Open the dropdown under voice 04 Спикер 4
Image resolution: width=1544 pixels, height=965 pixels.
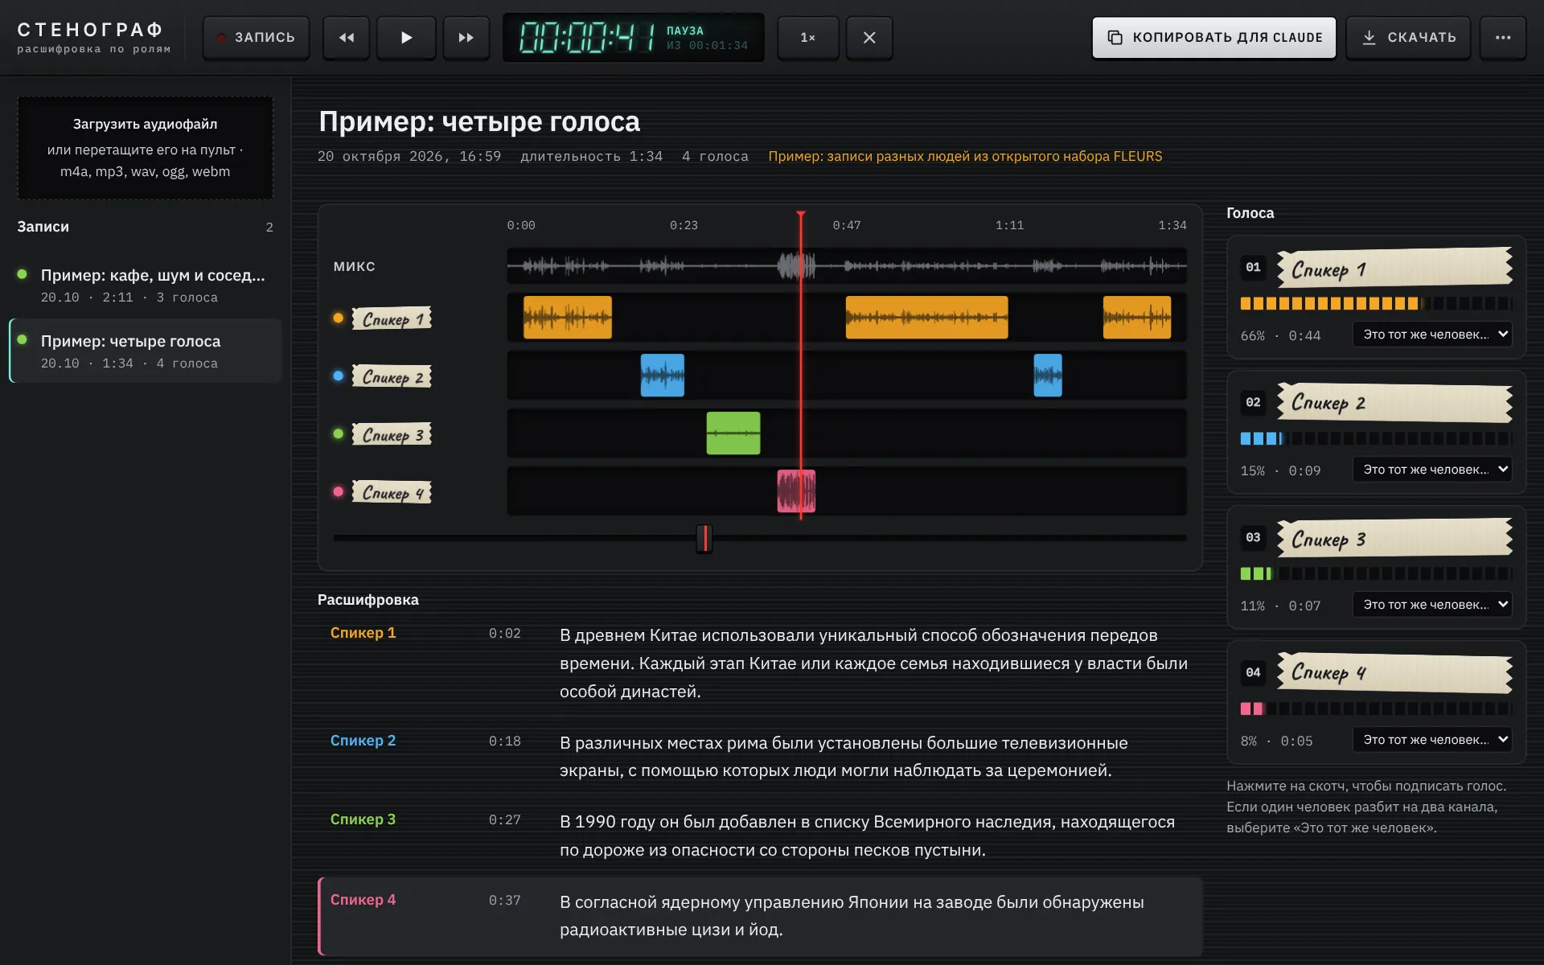pos(1432,740)
